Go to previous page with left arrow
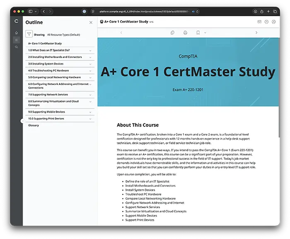 [121, 32]
